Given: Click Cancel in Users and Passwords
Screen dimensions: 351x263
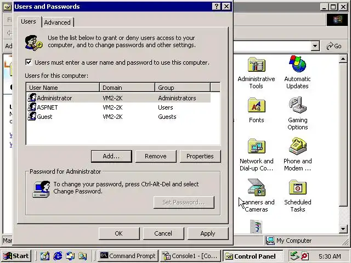Looking at the screenshot, I should [163, 233].
